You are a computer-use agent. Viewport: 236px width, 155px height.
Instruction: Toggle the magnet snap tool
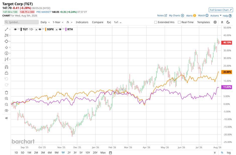7,67
